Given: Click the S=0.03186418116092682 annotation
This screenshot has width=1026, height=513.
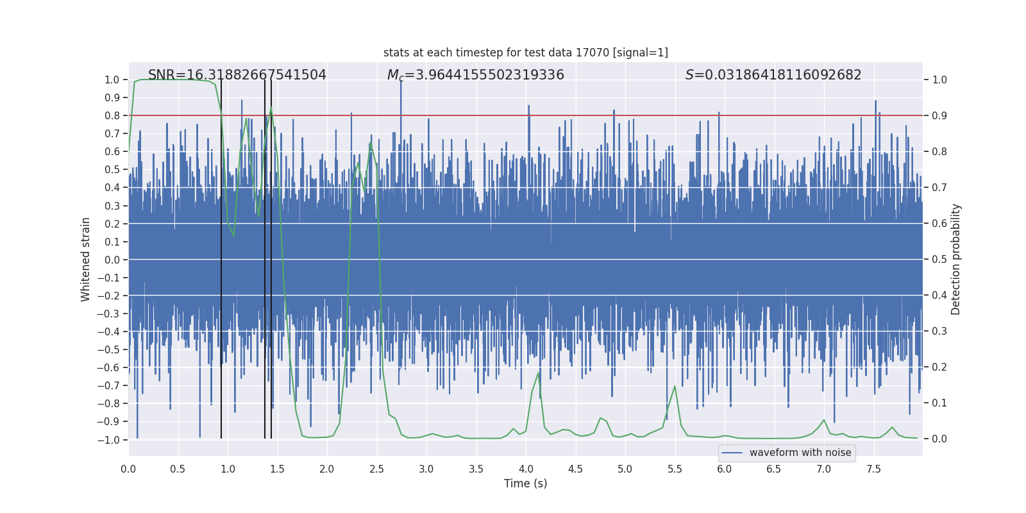Looking at the screenshot, I should click(773, 75).
